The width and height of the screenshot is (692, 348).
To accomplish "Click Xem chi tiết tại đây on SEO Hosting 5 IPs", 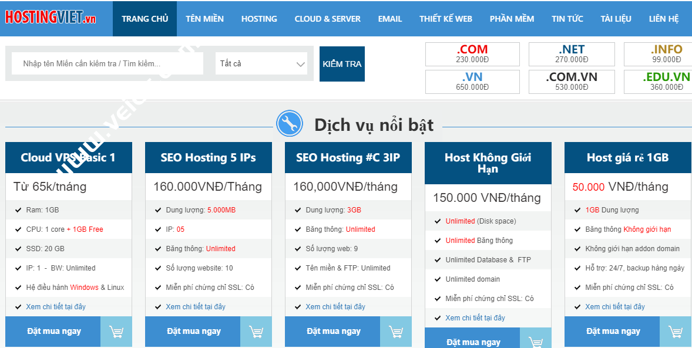I will point(196,306).
